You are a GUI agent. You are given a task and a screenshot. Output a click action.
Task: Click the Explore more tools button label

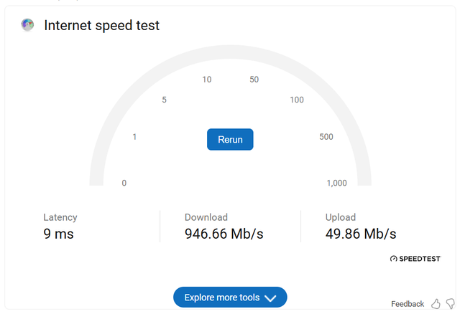[x=221, y=298]
